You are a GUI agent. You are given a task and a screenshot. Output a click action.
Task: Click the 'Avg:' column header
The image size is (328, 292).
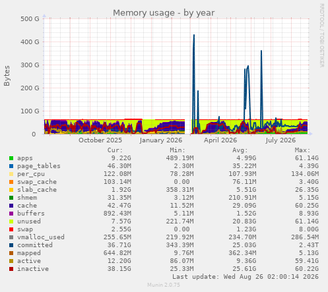240,150
